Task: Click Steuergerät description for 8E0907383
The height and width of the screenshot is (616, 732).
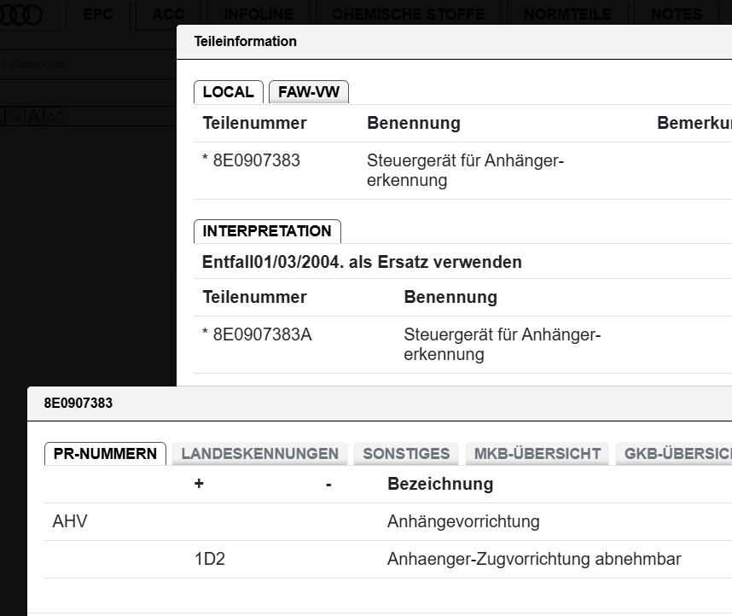Action: [465, 171]
